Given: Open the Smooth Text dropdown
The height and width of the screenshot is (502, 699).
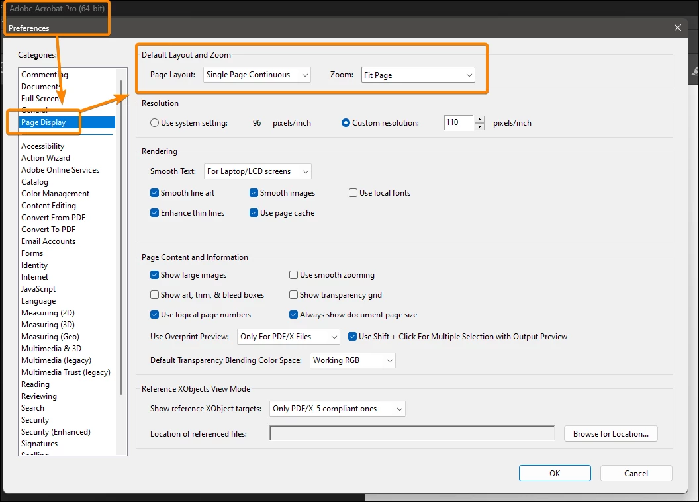Looking at the screenshot, I should [257, 171].
